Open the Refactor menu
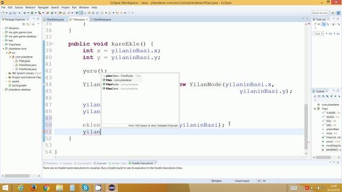 (30, 7)
